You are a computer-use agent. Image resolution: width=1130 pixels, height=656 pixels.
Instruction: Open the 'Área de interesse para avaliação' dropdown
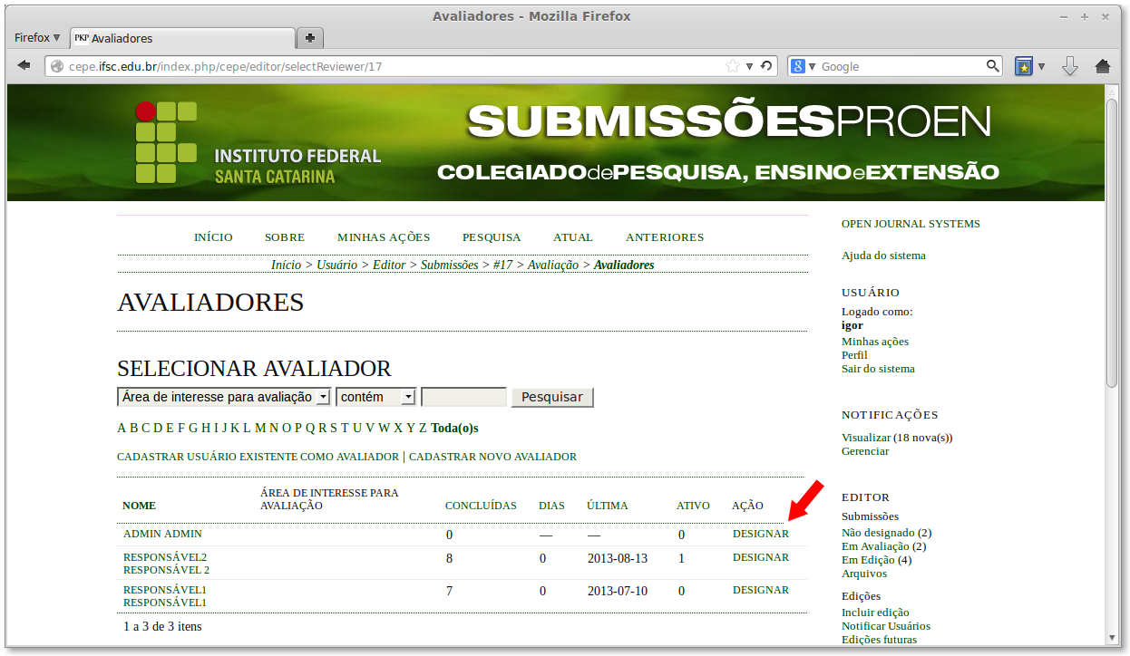tap(222, 397)
